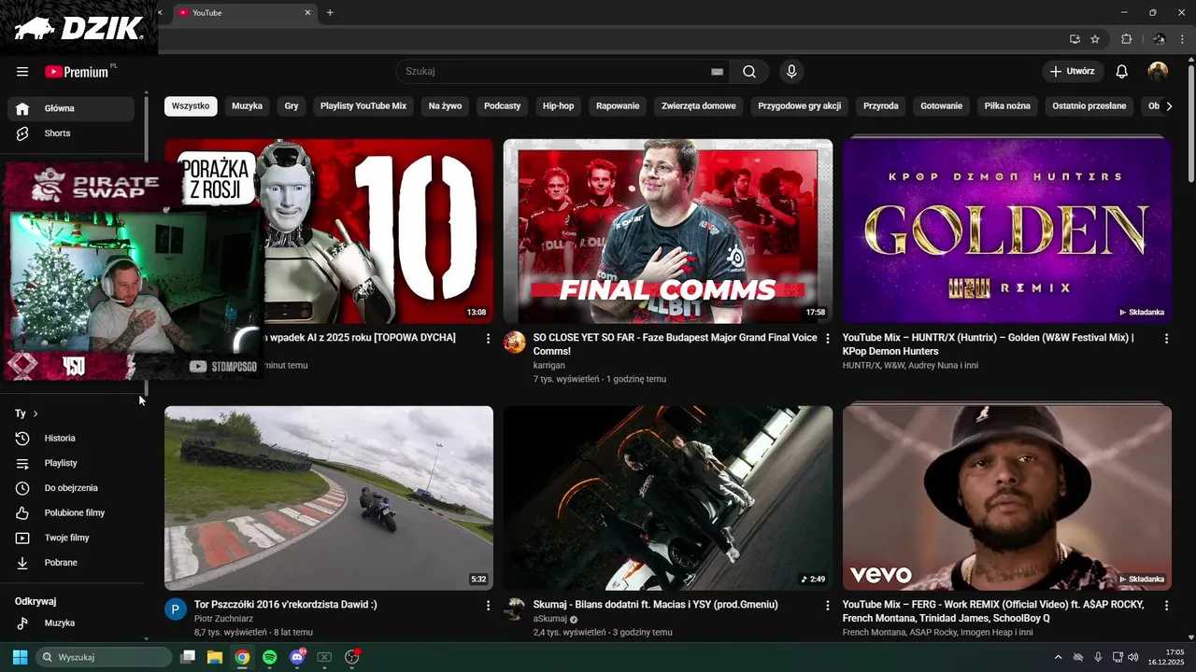The height and width of the screenshot is (672, 1196).
Task: Open Historia in the sidebar
Action: click(71, 439)
